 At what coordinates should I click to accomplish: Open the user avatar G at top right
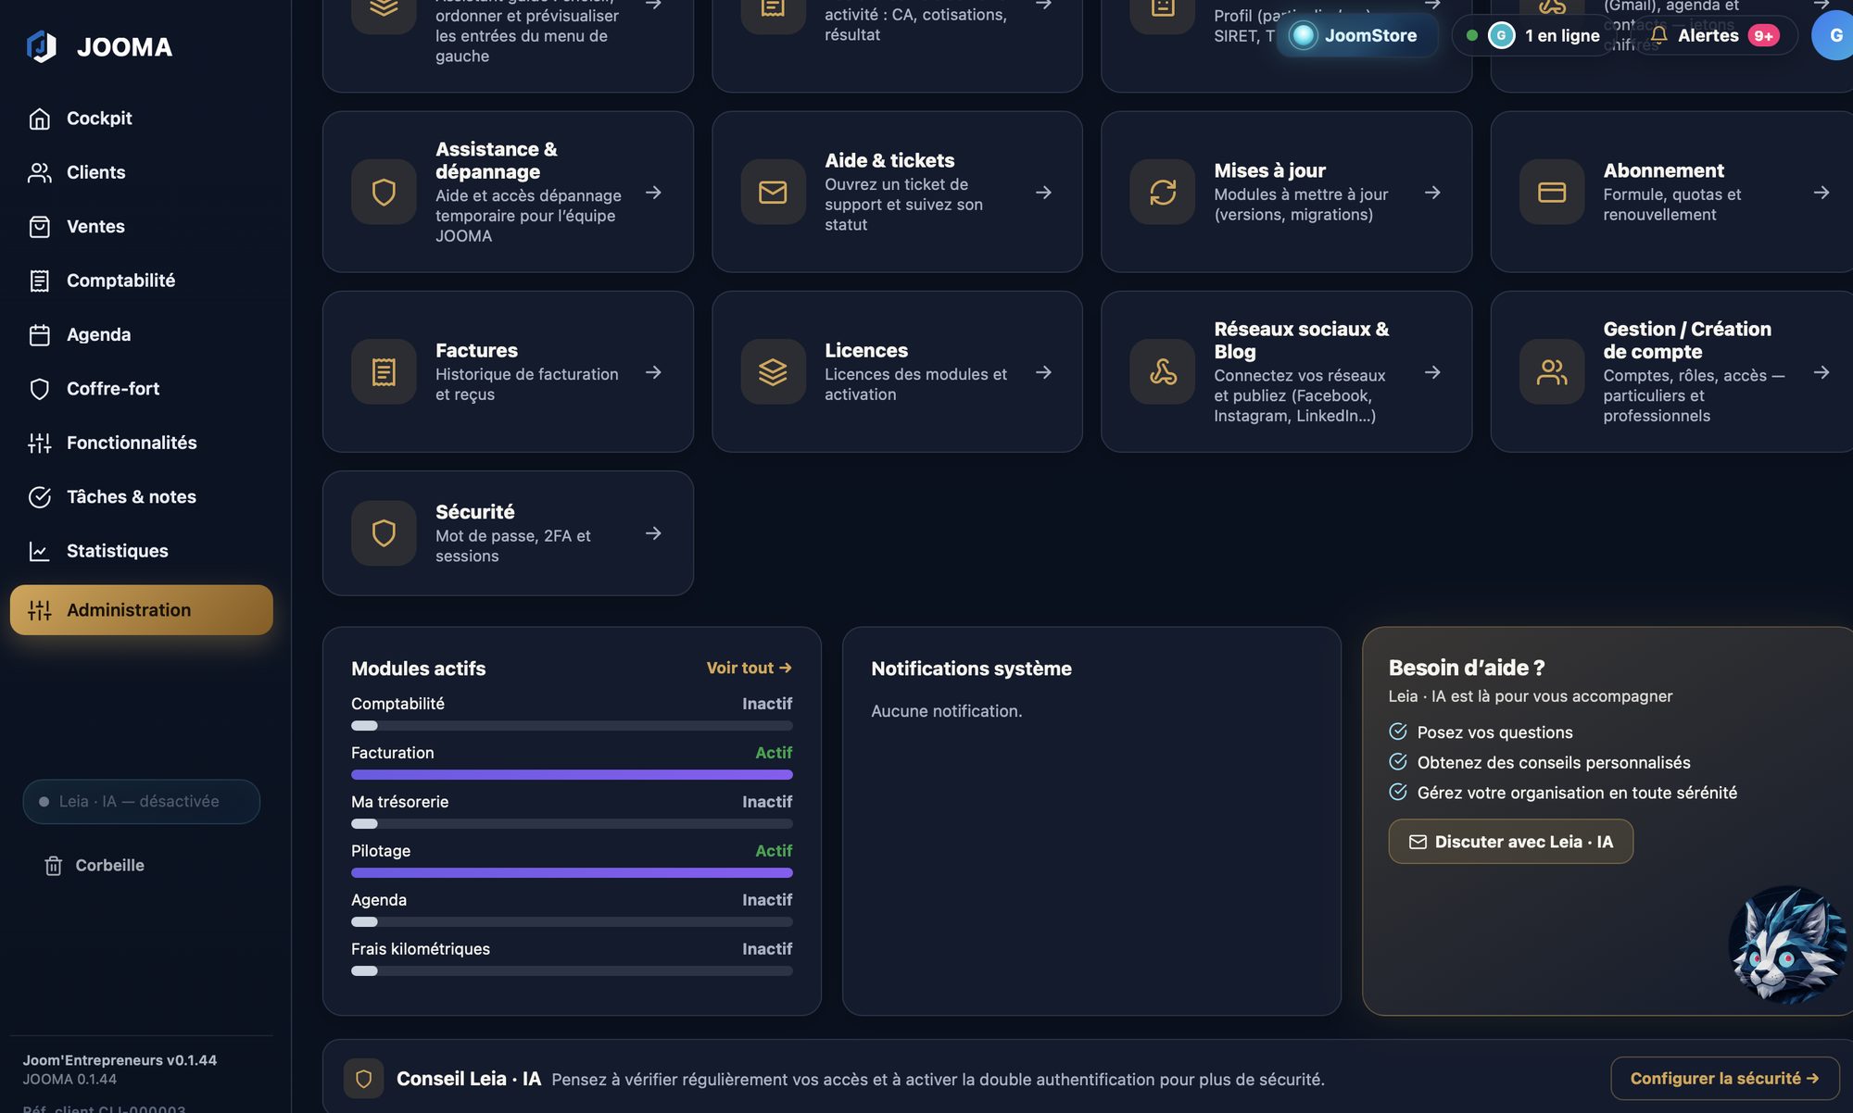coord(1834,35)
